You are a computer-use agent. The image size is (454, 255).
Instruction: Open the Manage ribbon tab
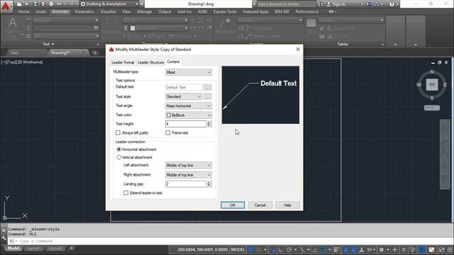144,11
